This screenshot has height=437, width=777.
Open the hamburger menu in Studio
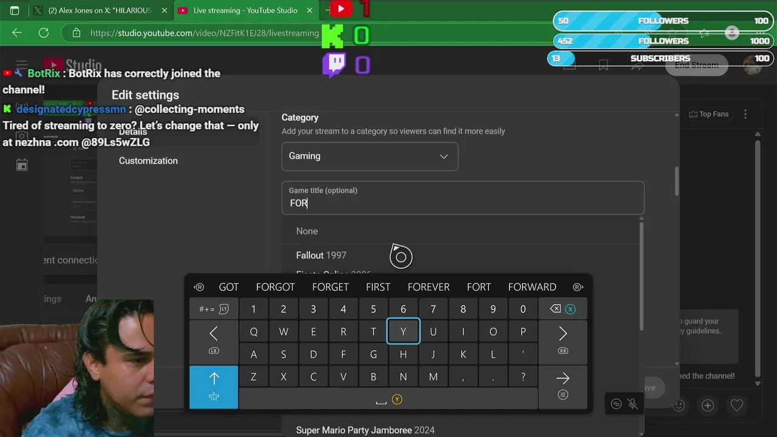click(22, 65)
